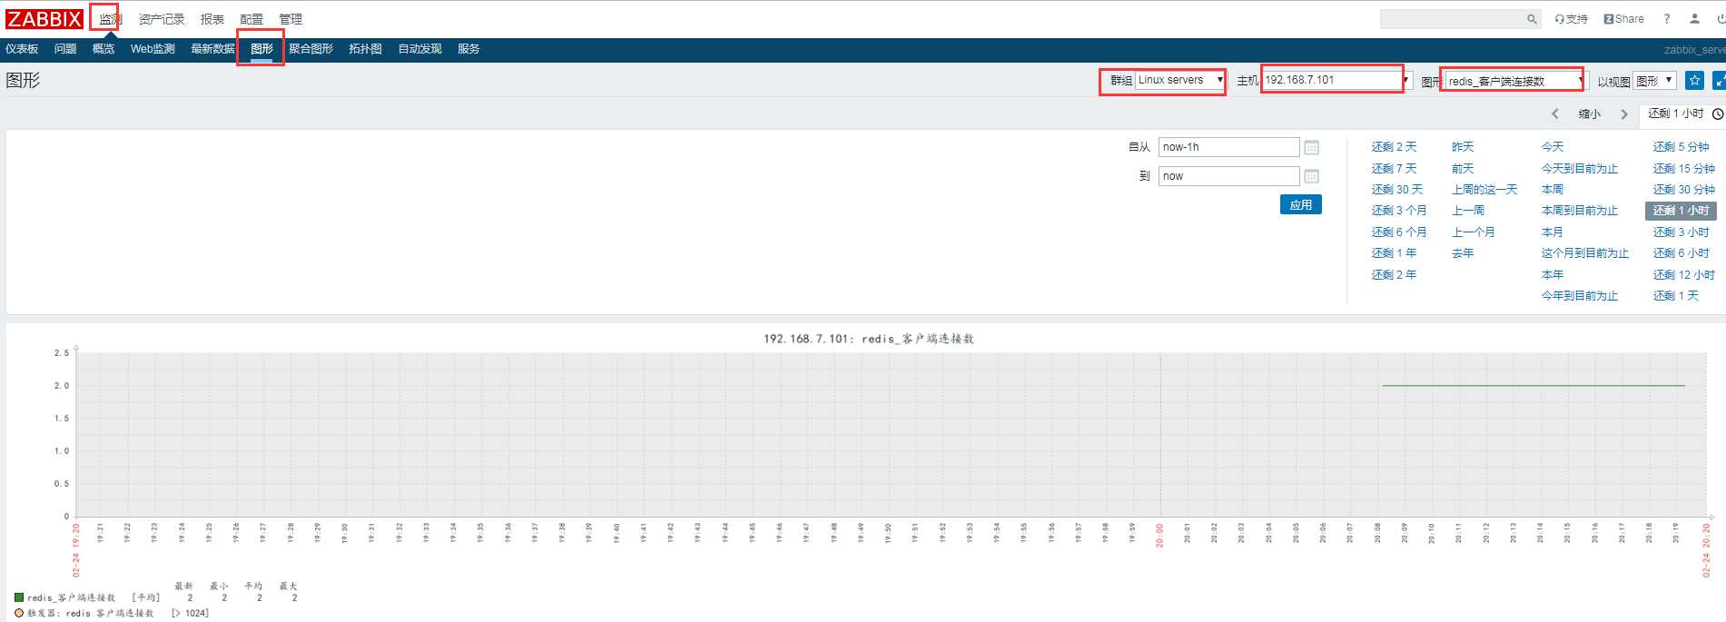Screen dimensions: 1726x622
Task: Expand the graph redis dropdown
Action: coord(1515,81)
